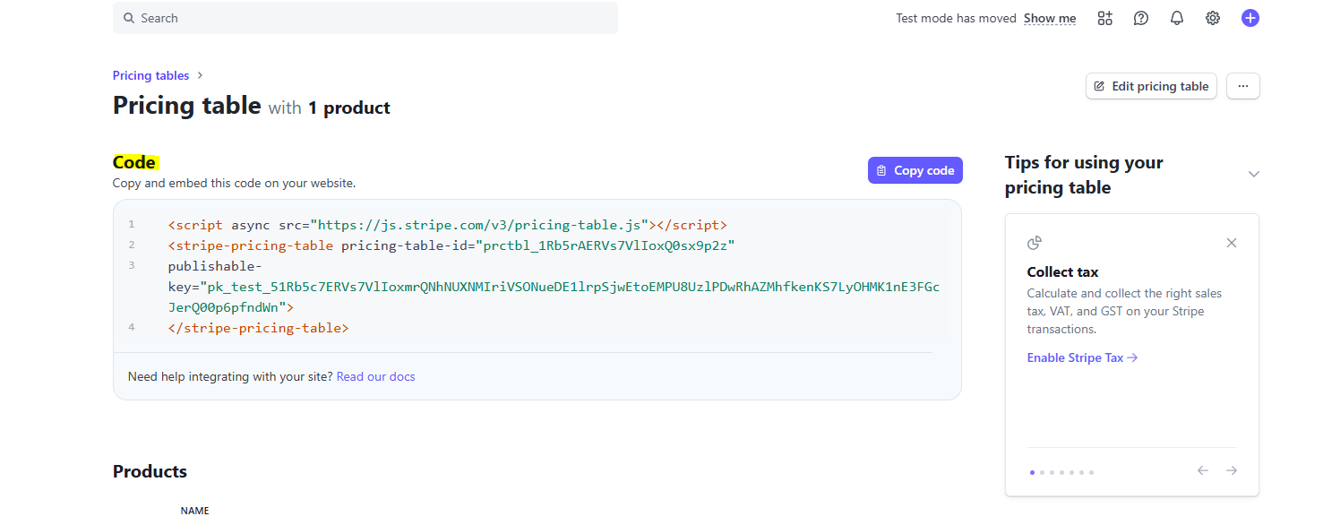The height and width of the screenshot is (525, 1323).
Task: Open the settings gear icon
Action: tap(1213, 18)
